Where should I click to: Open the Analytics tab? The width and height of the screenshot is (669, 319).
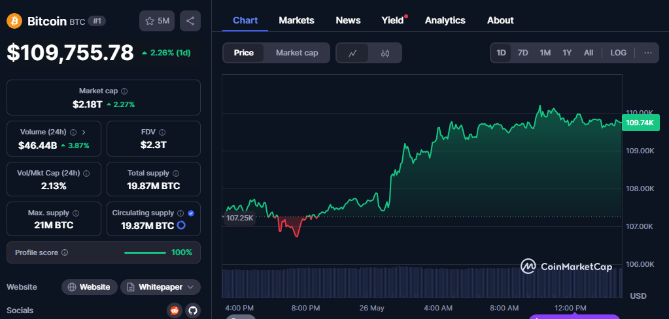(x=445, y=20)
